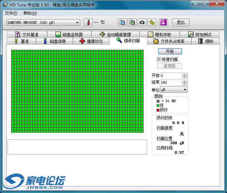This screenshot has height=193, width=227.
Task: Toggle the 快速扫描 checkbox
Action: click(159, 59)
